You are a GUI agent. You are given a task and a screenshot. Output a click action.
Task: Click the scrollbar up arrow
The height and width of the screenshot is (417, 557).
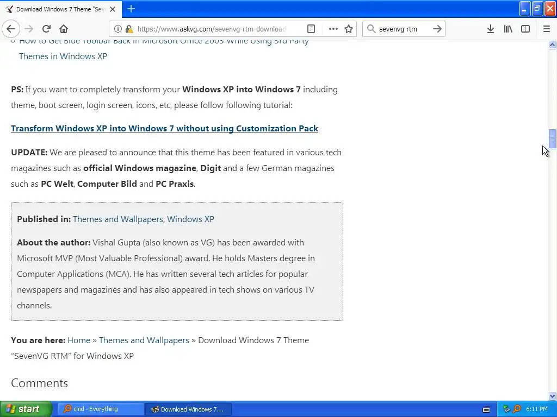coord(552,45)
